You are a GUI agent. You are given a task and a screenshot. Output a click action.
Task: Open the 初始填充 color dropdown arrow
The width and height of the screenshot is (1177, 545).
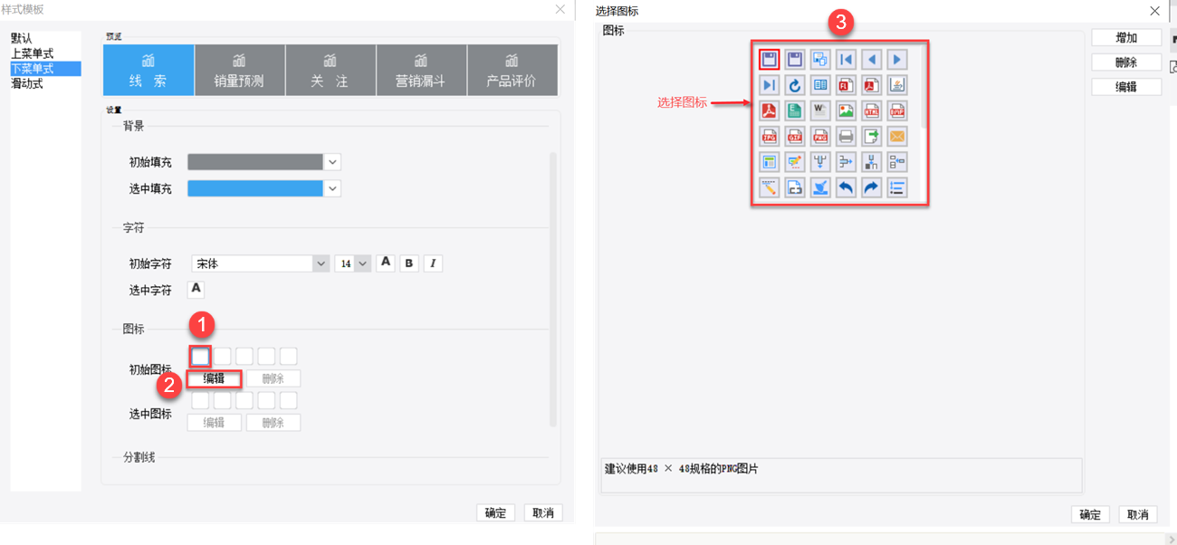333,162
